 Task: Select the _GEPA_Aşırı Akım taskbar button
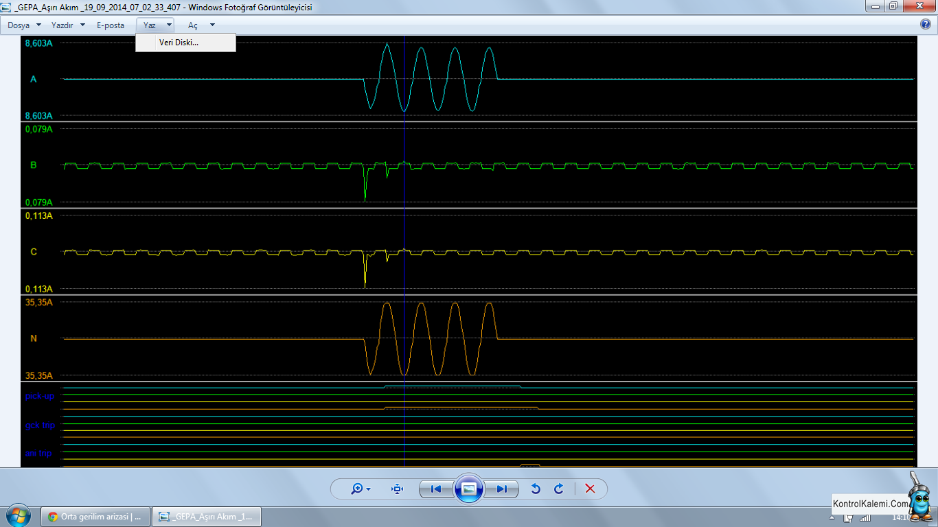206,517
